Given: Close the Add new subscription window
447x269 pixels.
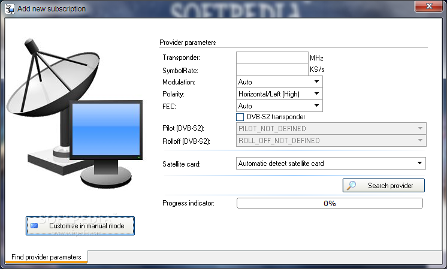Looking at the screenshot, I should (429, 6).
